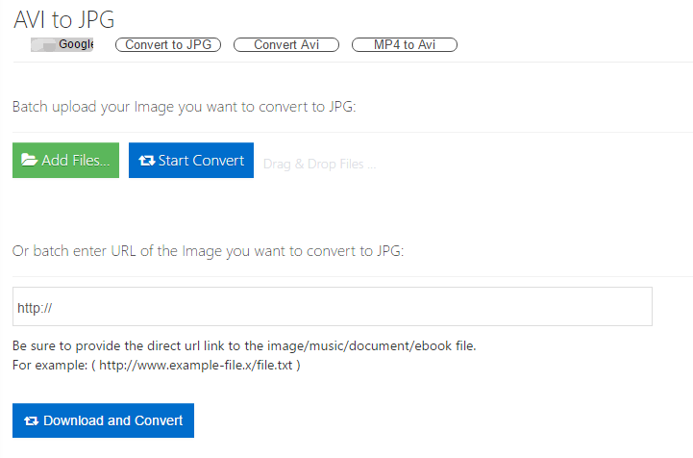Image resolution: width=693 pixels, height=458 pixels.
Task: Click the example-file.x sample URL text
Action: point(197,366)
